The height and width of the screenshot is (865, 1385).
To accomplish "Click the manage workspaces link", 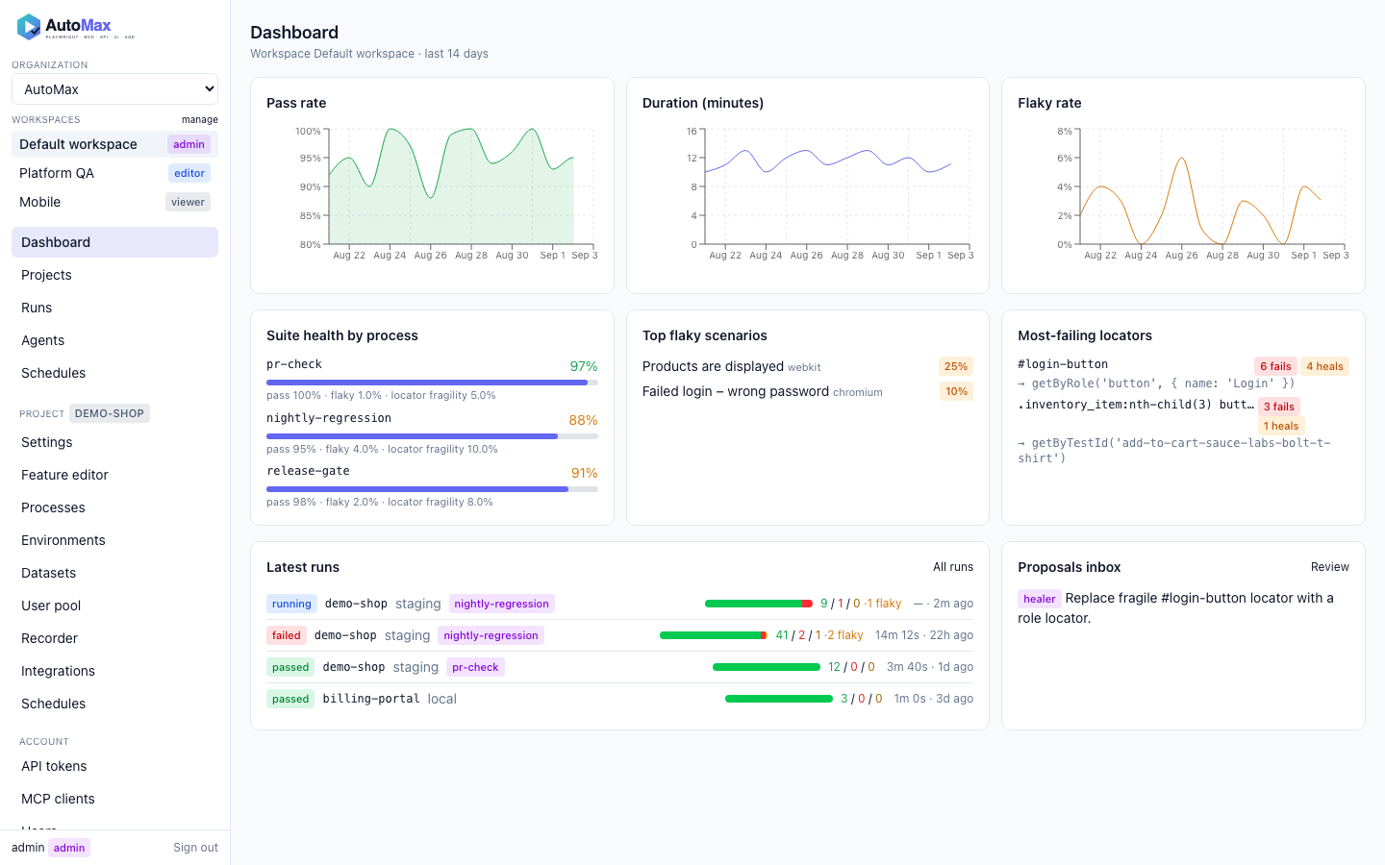I will click(x=200, y=120).
